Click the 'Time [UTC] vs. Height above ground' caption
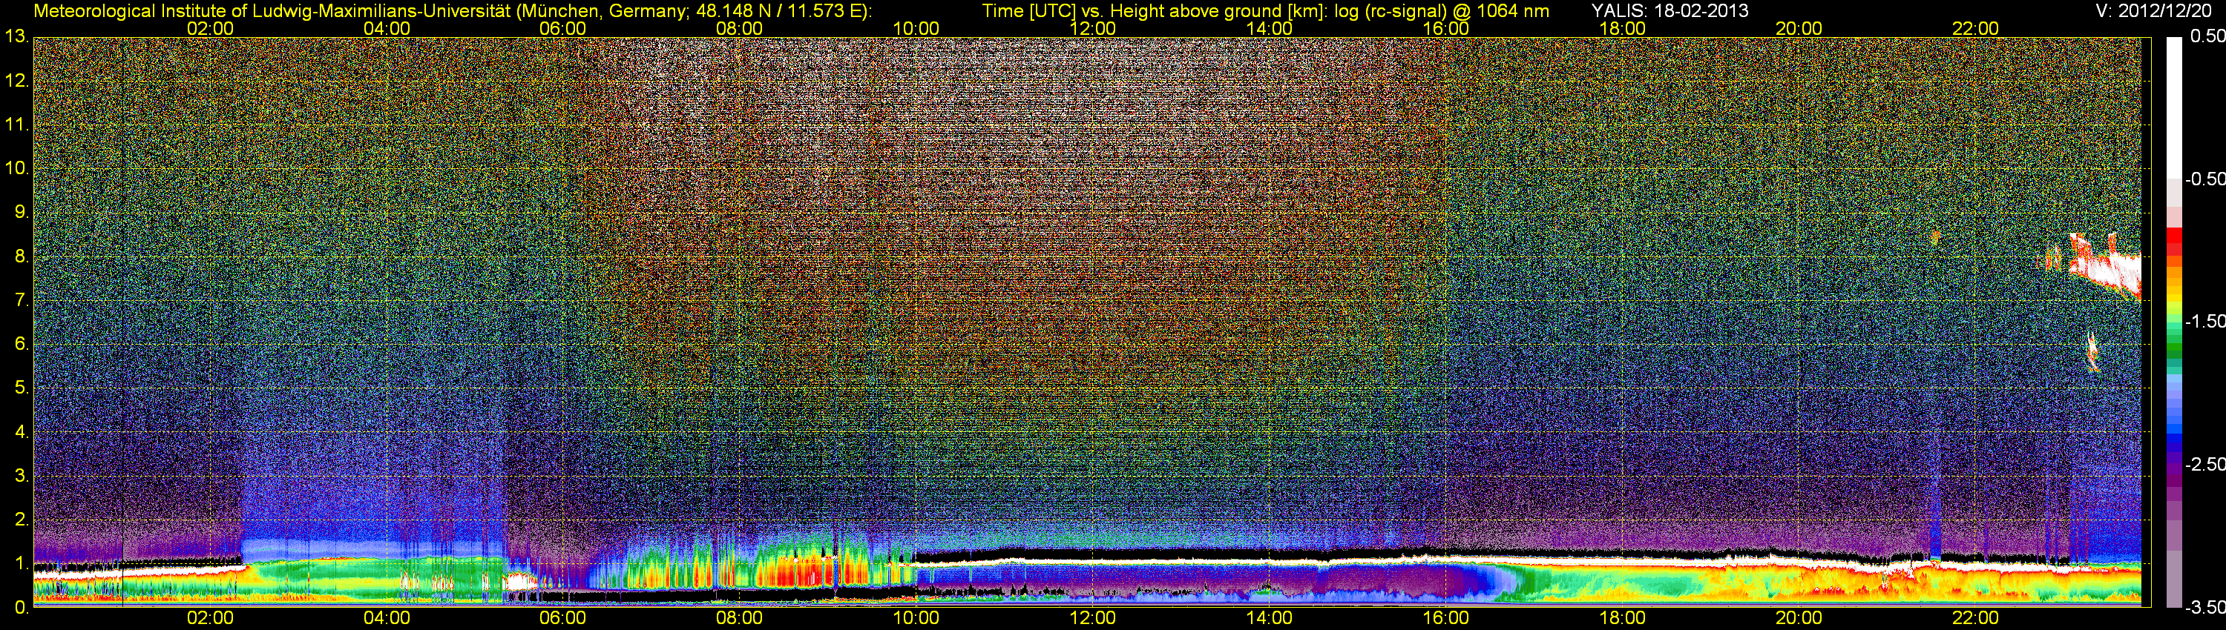 [x=1266, y=11]
